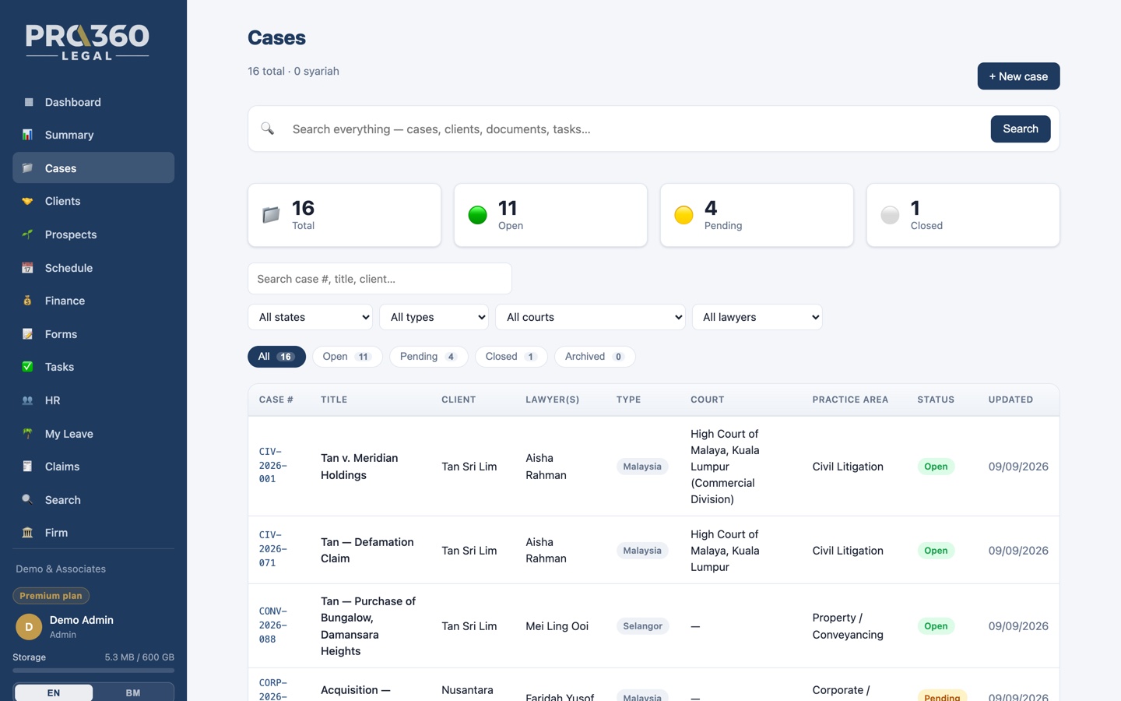Click the Open status badge for Defamation Claim
Image resolution: width=1121 pixels, height=701 pixels.
click(936, 551)
